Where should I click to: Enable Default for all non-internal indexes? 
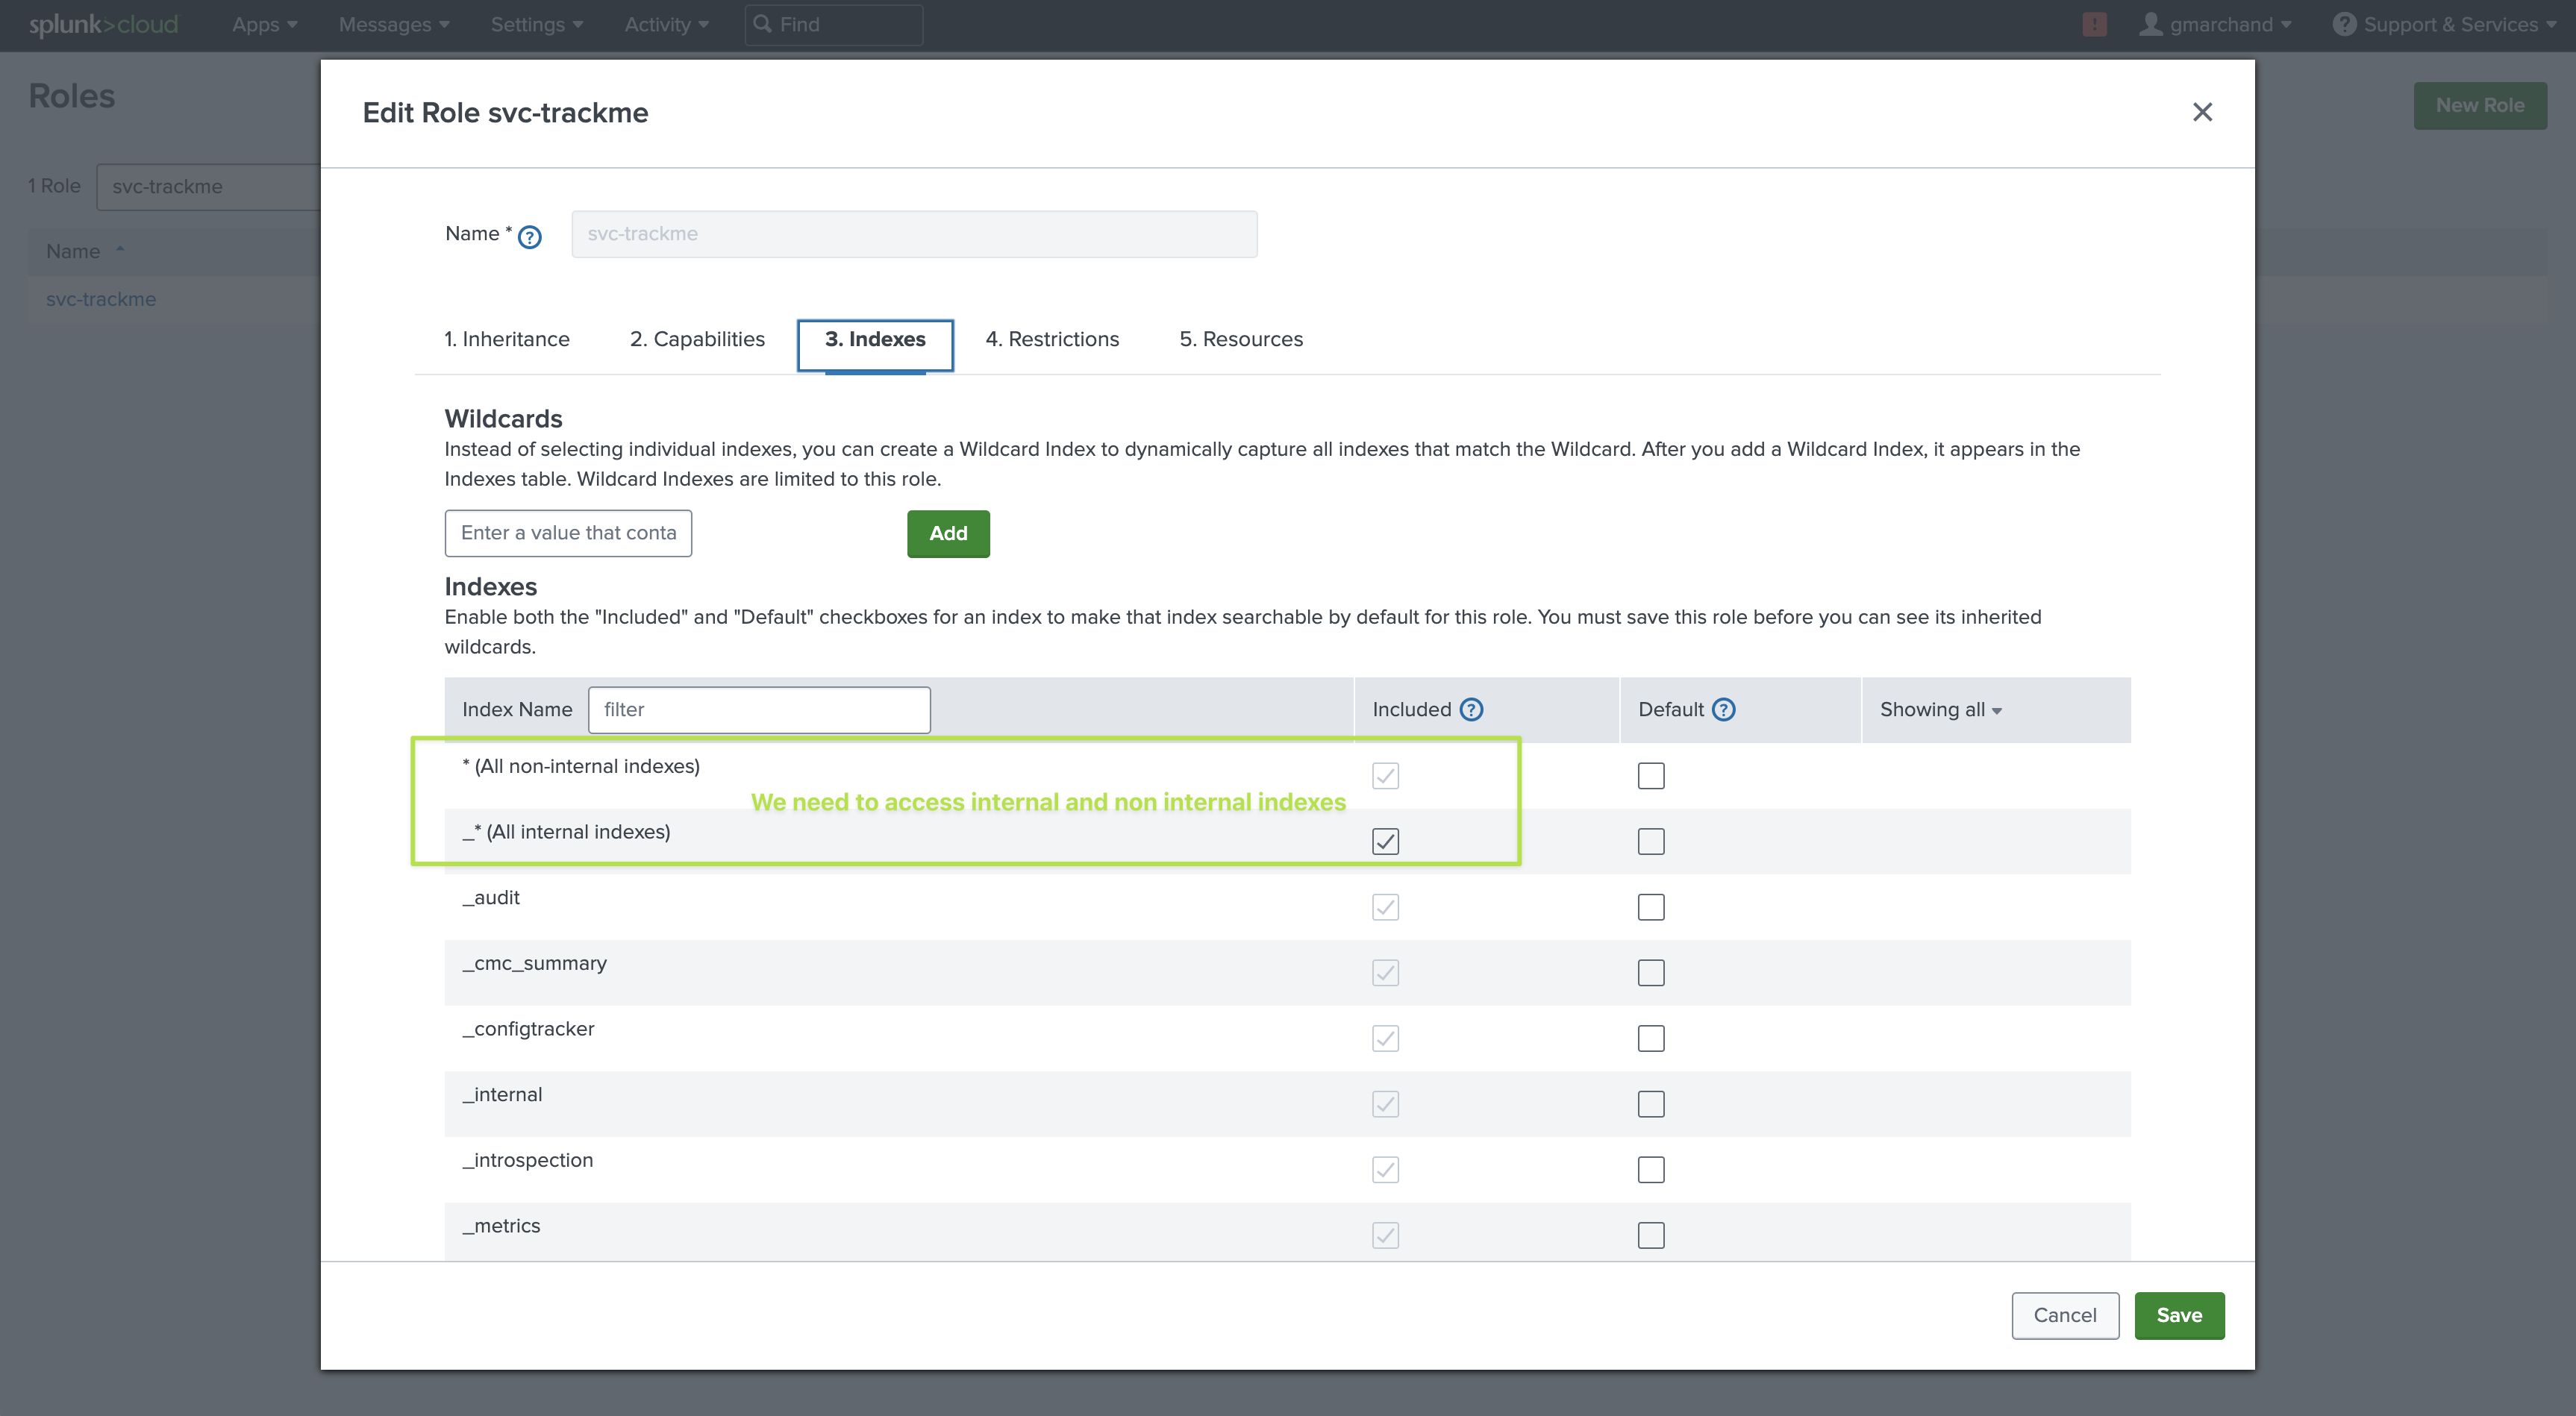click(1650, 776)
